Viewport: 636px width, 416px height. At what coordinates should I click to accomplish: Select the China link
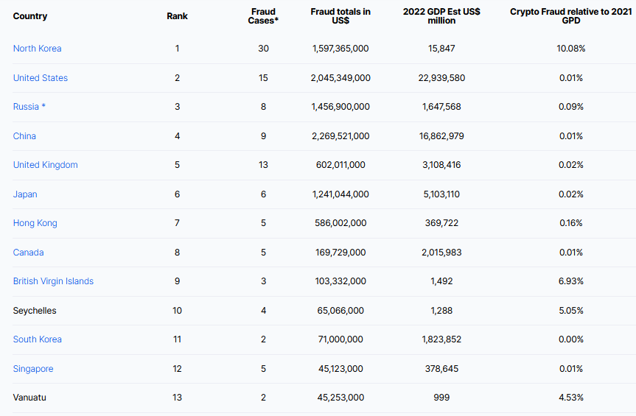point(24,136)
